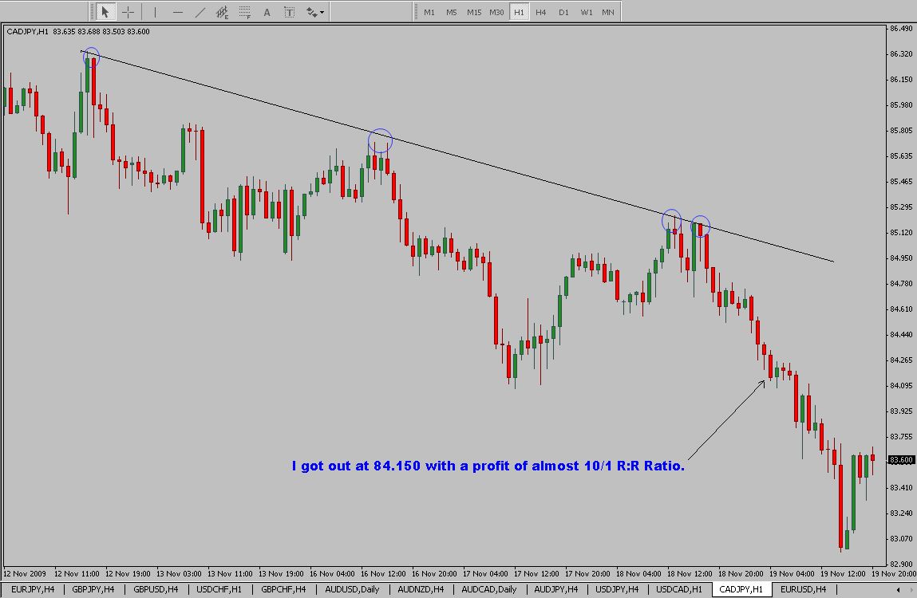
Task: Activate the crosshair tool
Action: click(x=128, y=12)
